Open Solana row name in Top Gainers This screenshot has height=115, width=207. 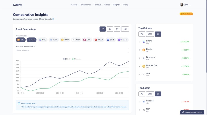(149, 41)
